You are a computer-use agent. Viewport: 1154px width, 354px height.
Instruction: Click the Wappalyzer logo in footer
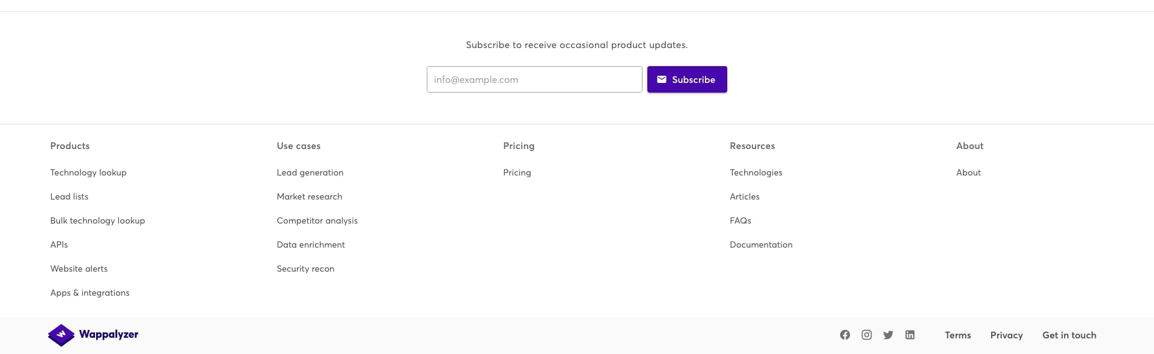[93, 335]
